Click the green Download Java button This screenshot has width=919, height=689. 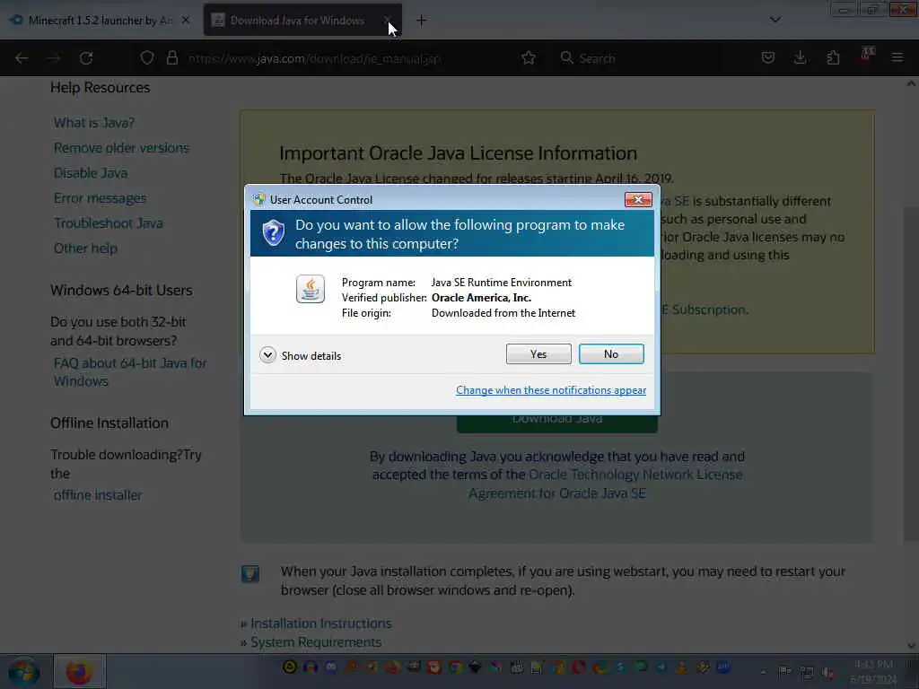(556, 423)
